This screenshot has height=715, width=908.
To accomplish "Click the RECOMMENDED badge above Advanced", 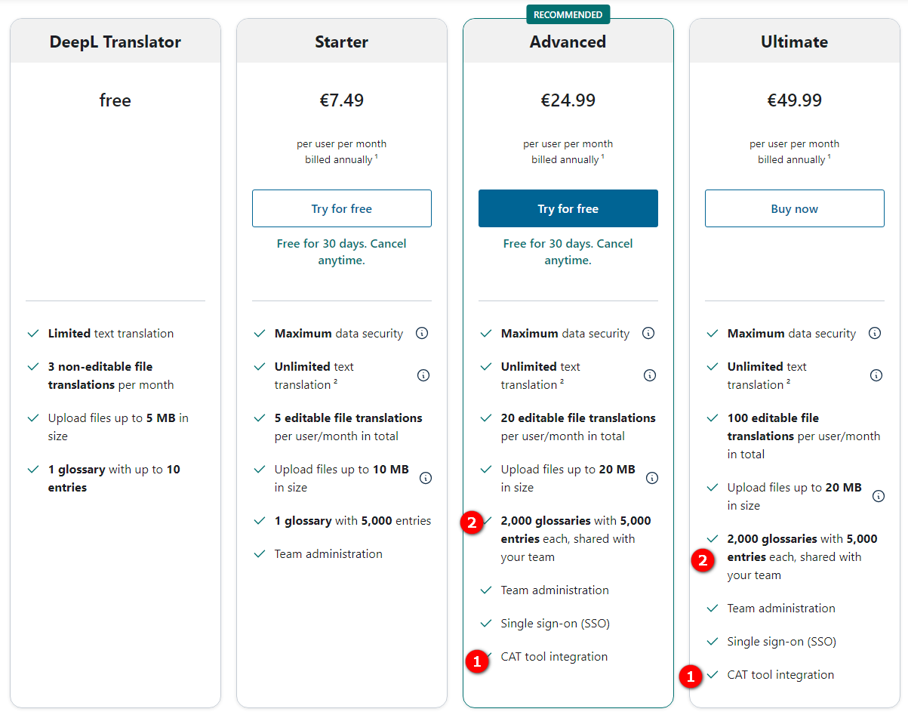I will click(x=568, y=14).
